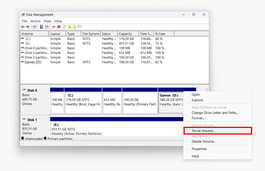Select the (C:) 176.59 GB NTFS partition block

(83, 100)
